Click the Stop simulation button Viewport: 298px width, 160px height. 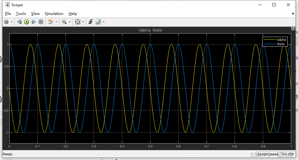pyautogui.click(x=41, y=22)
